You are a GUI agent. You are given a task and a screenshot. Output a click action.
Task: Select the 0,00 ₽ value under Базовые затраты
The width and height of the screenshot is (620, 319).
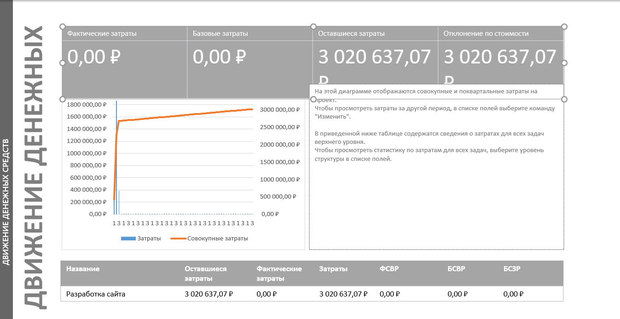(219, 57)
